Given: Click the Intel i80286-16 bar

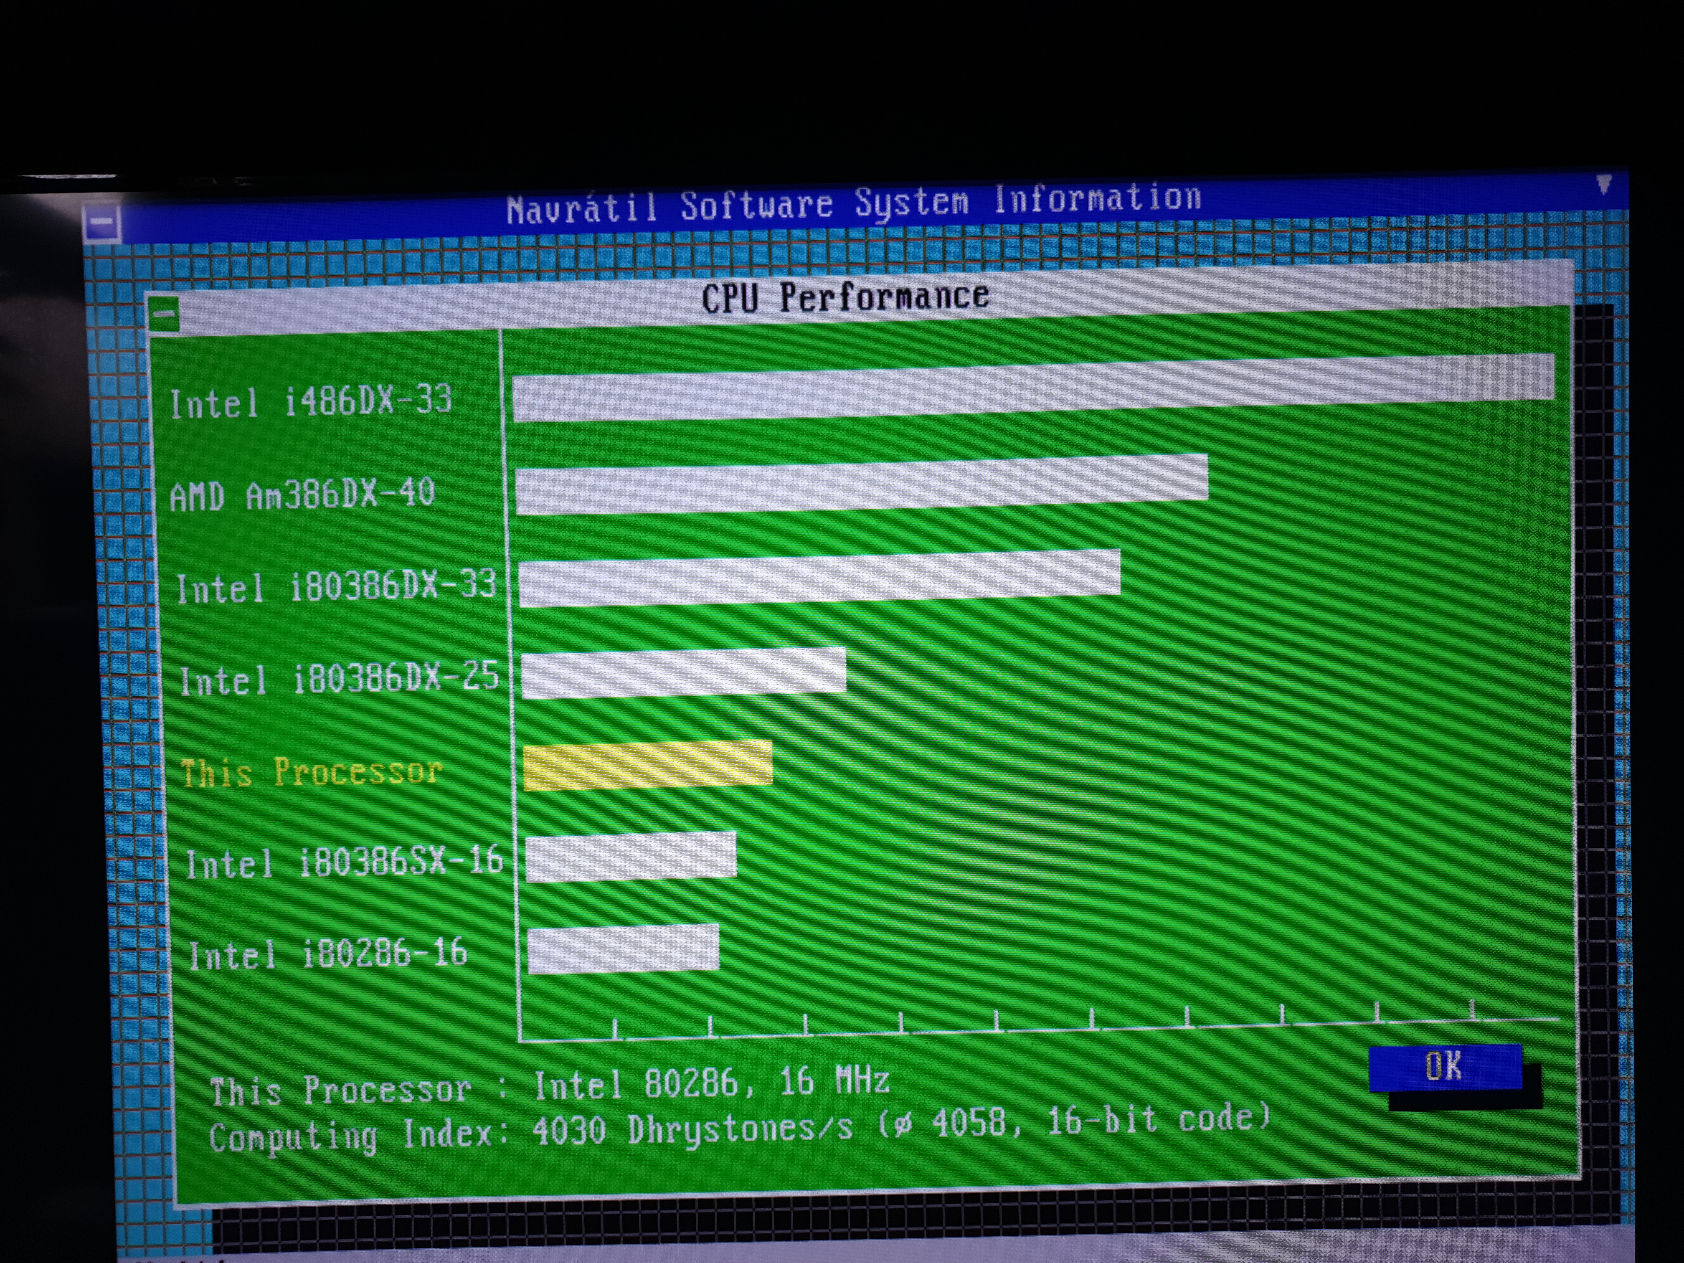Looking at the screenshot, I should 624,949.
